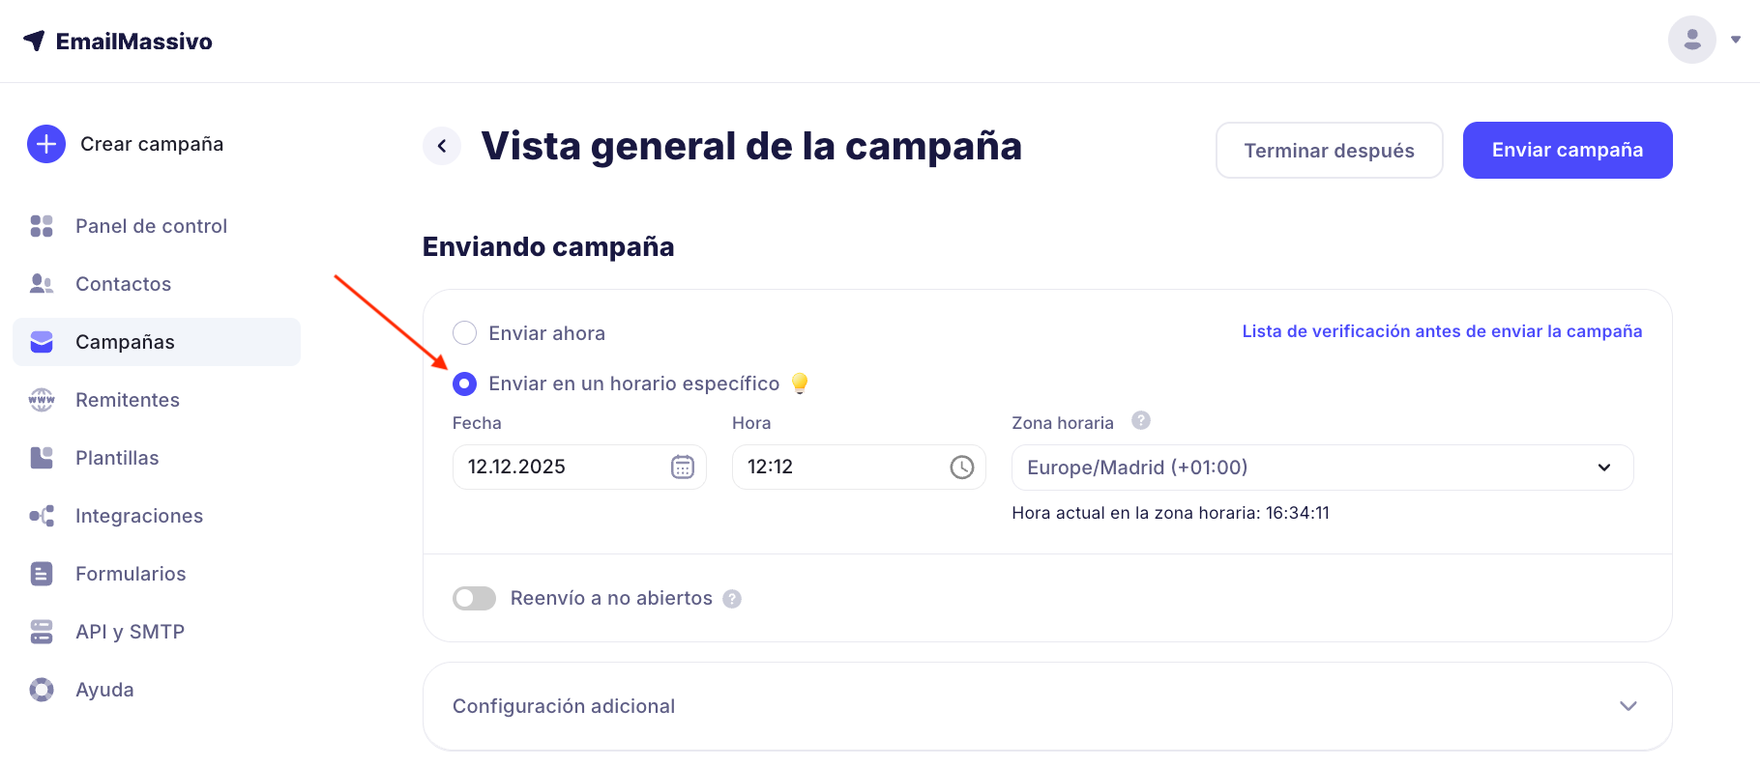Click the EmailMassivo paper plane logo
Image resolution: width=1760 pixels, height=766 pixels.
(34, 41)
